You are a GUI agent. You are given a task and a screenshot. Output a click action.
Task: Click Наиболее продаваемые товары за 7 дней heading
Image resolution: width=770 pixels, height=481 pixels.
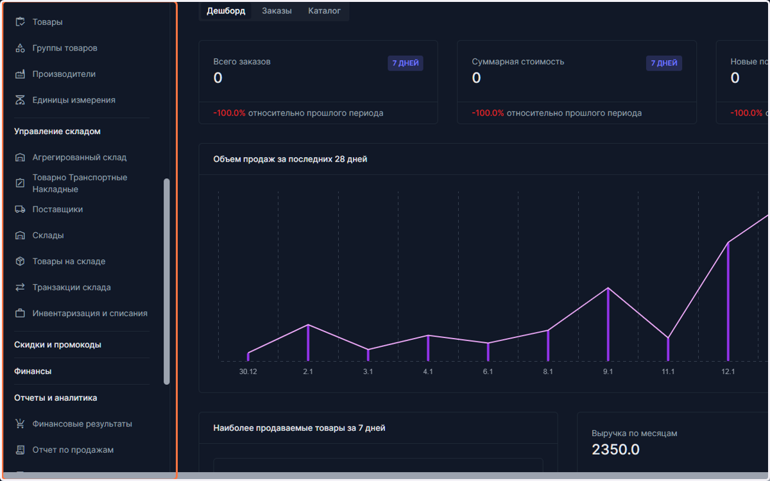[x=299, y=428]
